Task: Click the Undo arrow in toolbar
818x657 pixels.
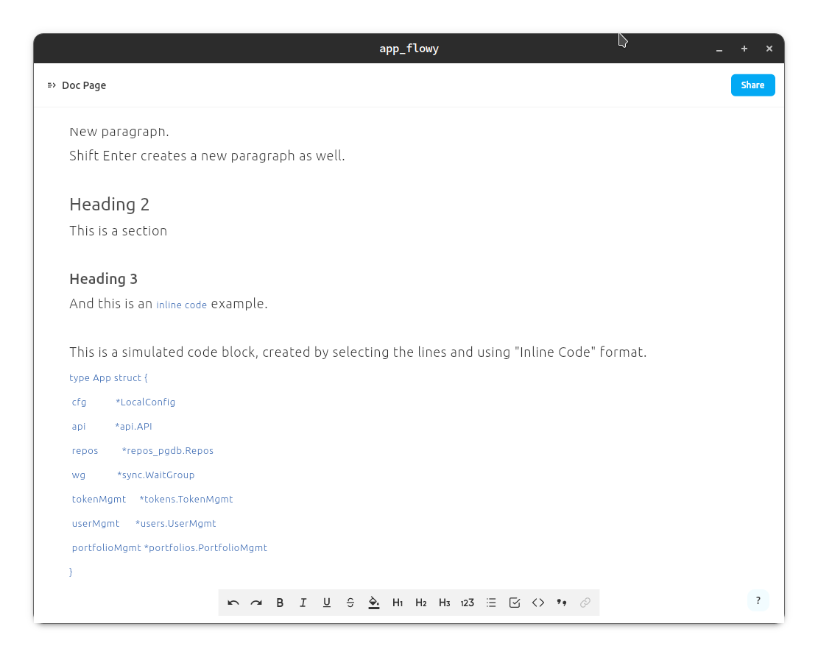Action: tap(233, 603)
